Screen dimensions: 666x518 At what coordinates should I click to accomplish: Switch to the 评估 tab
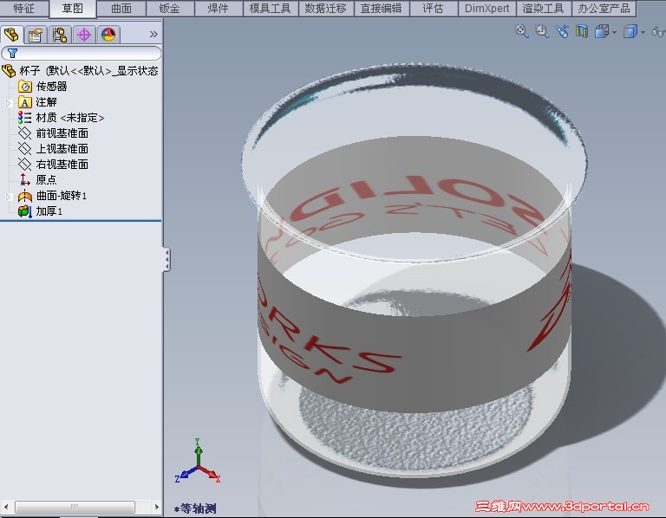point(434,9)
